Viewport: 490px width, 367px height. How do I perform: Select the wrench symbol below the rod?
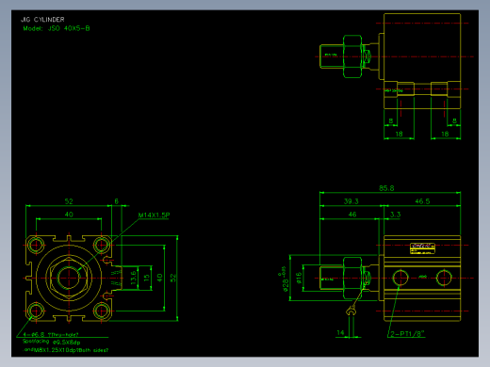click(351, 311)
